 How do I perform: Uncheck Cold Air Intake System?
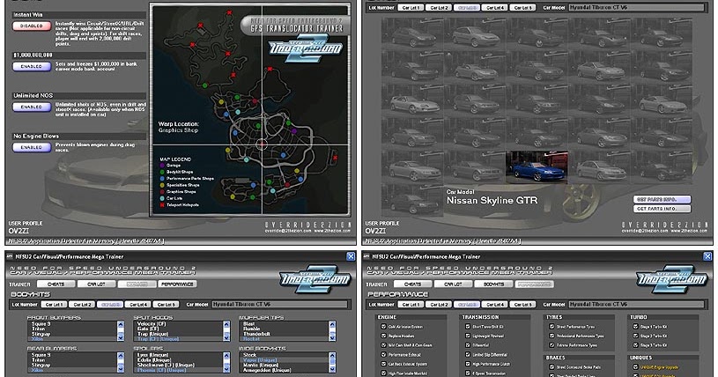point(384,327)
